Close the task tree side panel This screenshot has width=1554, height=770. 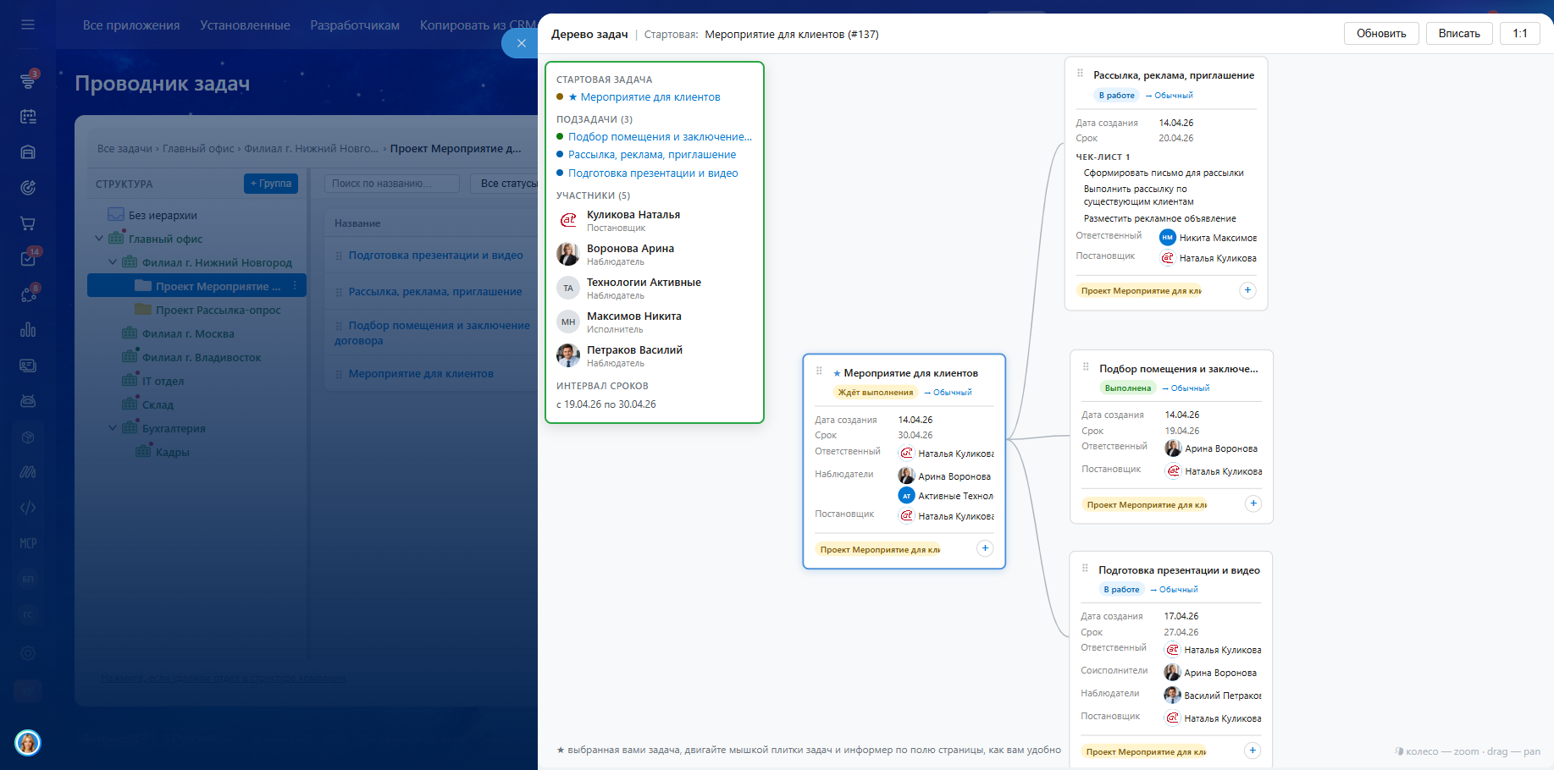coord(521,43)
